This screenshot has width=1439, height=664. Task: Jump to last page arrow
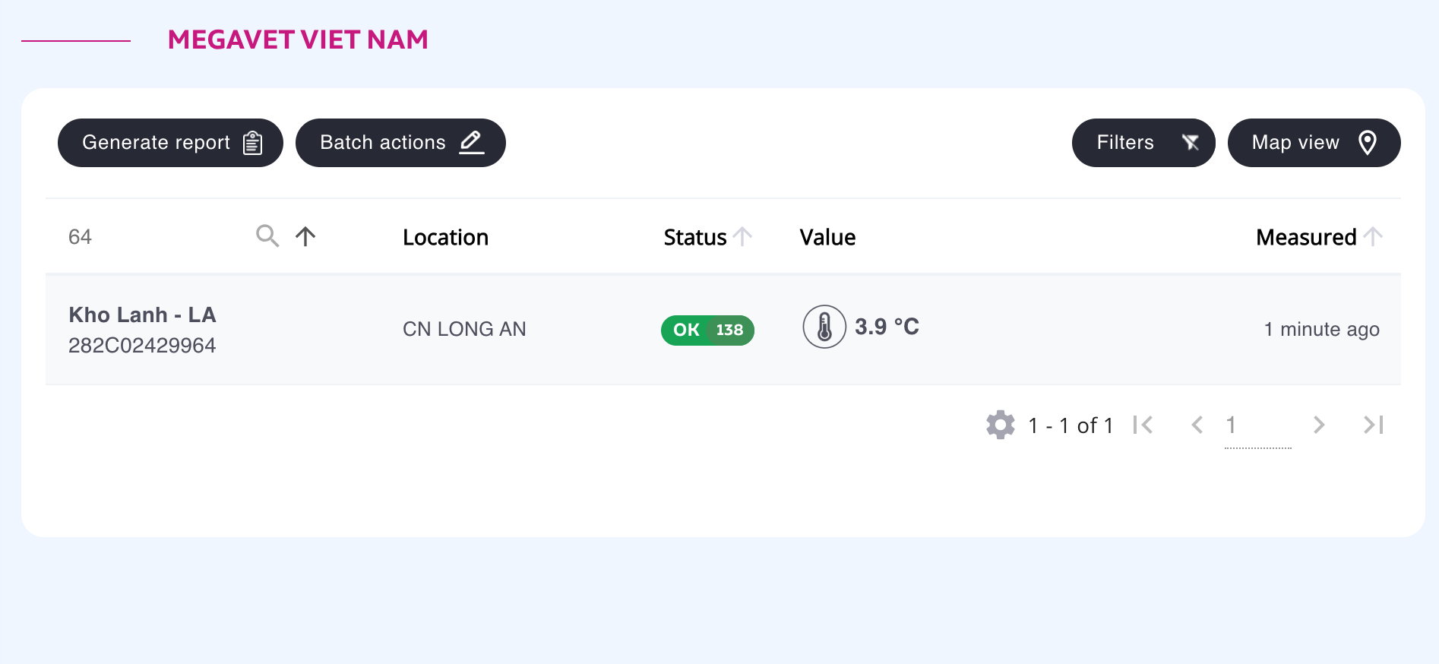[1374, 425]
